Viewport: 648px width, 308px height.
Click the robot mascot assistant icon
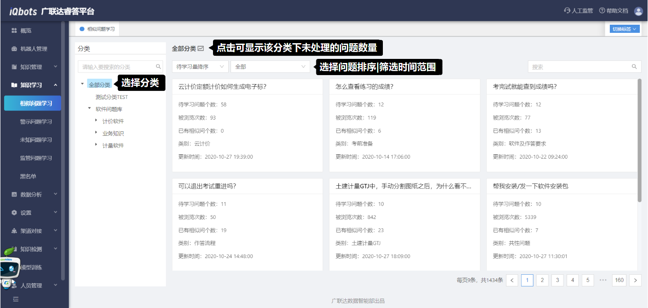[x=9, y=268]
